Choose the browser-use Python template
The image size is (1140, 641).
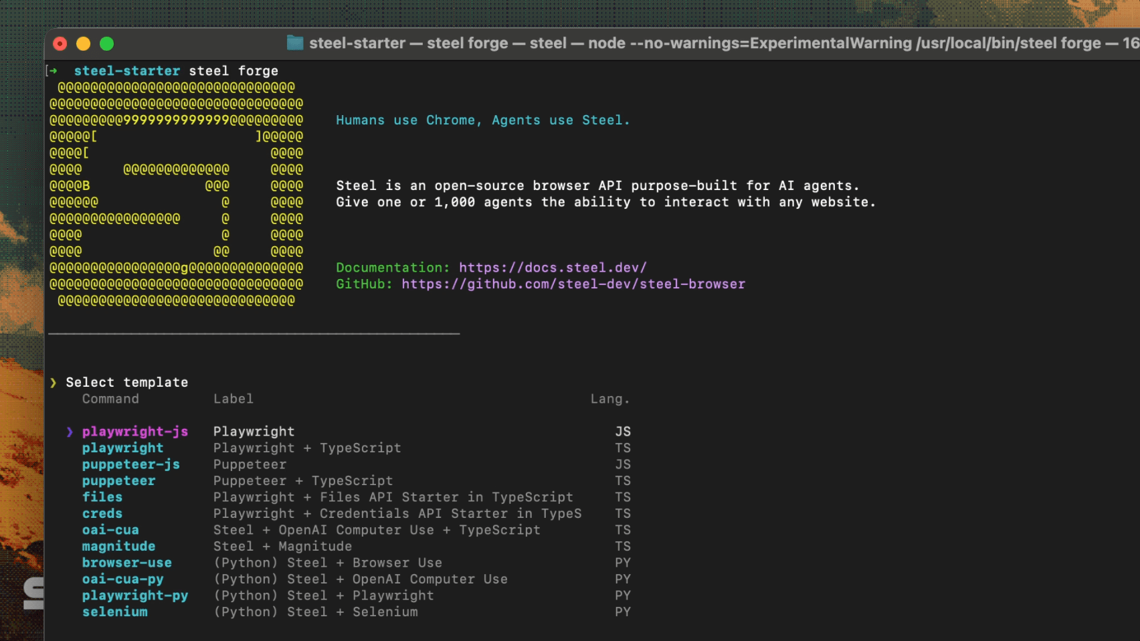coord(126,563)
